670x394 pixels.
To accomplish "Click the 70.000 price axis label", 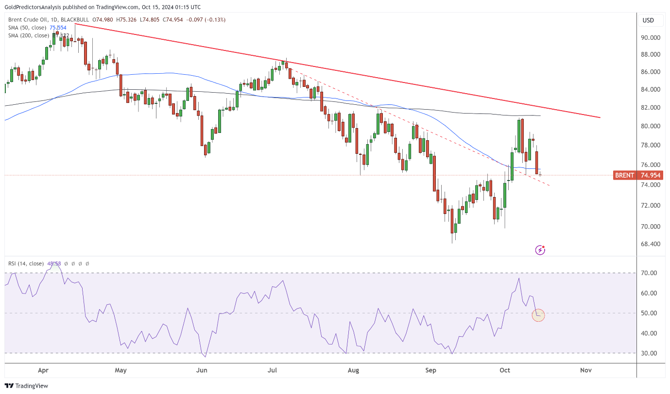I will [x=650, y=227].
